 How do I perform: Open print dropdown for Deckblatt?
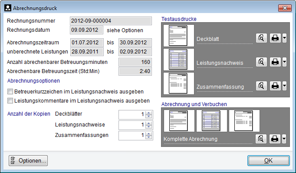click(284, 38)
